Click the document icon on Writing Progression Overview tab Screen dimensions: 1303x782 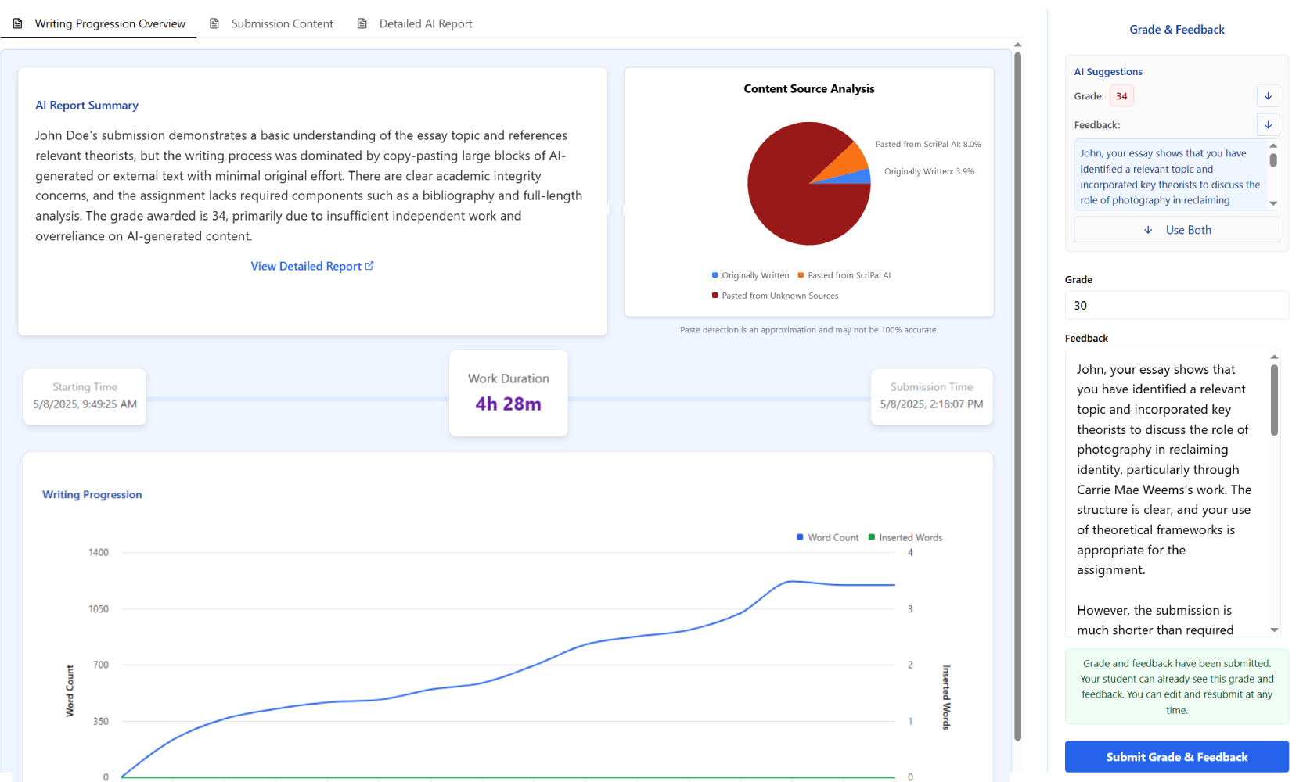pyautogui.click(x=17, y=23)
